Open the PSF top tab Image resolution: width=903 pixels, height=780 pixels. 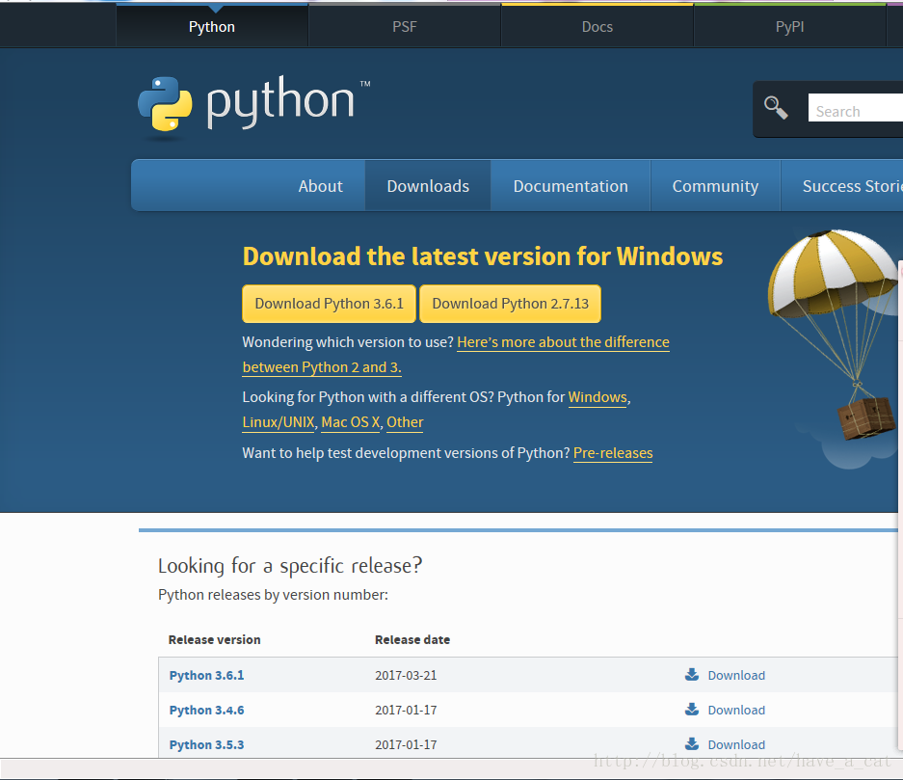(x=404, y=26)
